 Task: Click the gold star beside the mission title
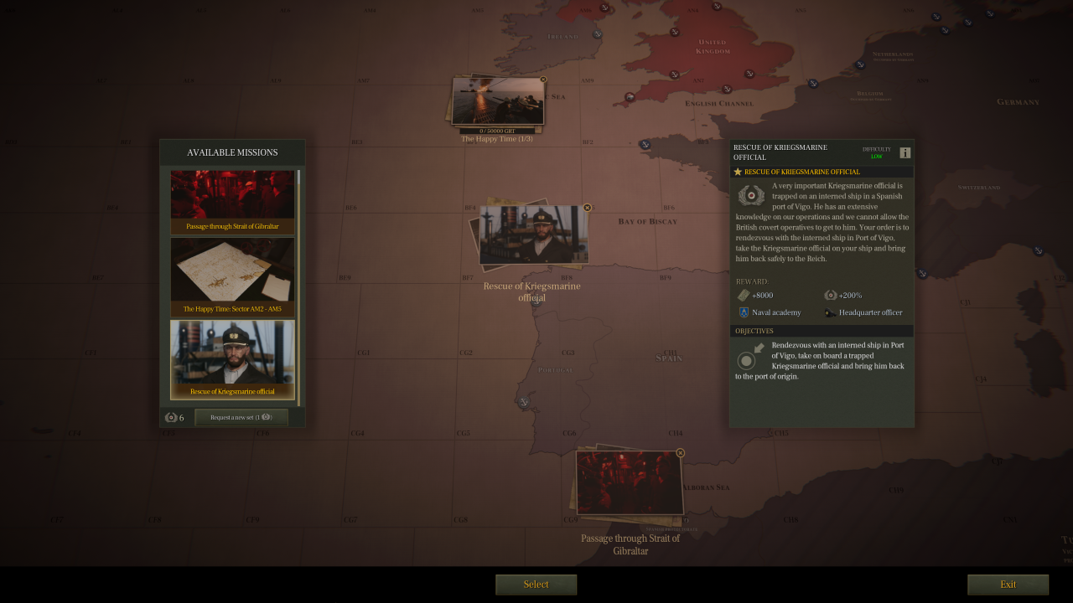coord(738,172)
